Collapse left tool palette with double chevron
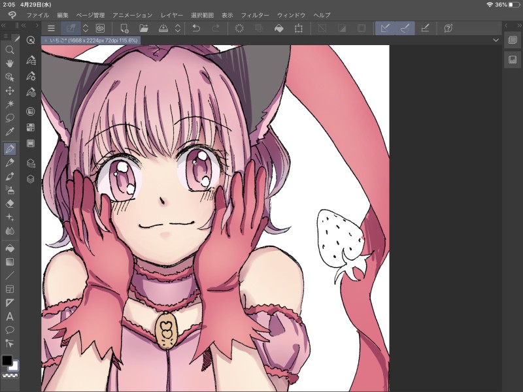The width and height of the screenshot is (523, 392). pyautogui.click(x=4, y=25)
